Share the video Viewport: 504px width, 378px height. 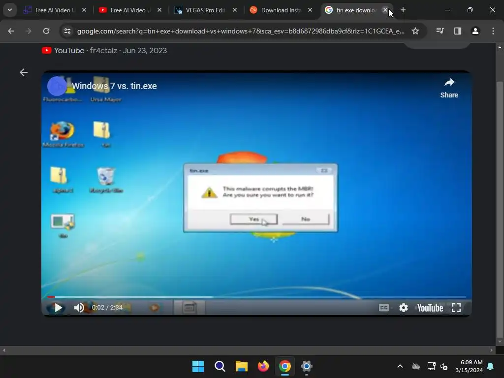click(449, 88)
